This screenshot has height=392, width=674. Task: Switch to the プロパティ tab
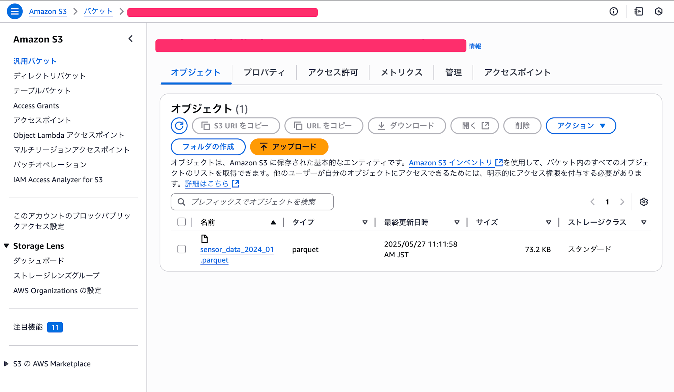coord(264,72)
